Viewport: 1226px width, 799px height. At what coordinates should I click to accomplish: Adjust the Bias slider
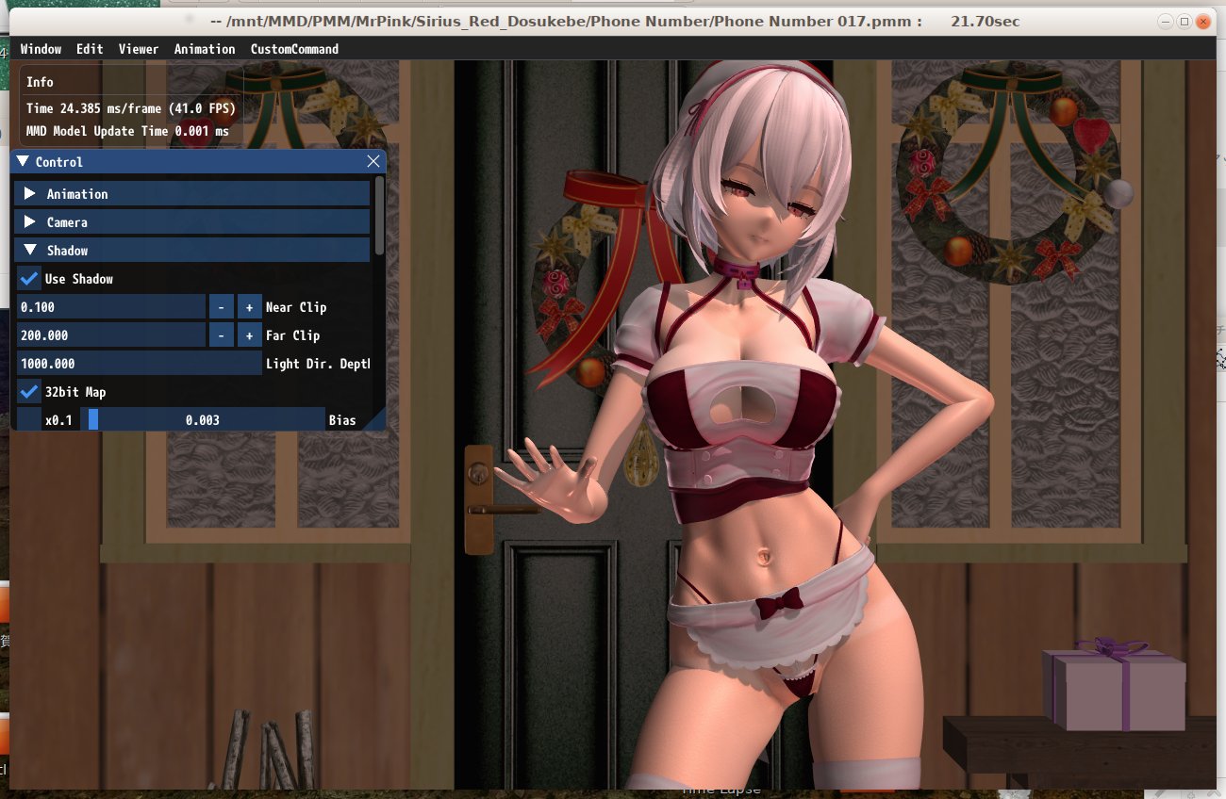[203, 420]
